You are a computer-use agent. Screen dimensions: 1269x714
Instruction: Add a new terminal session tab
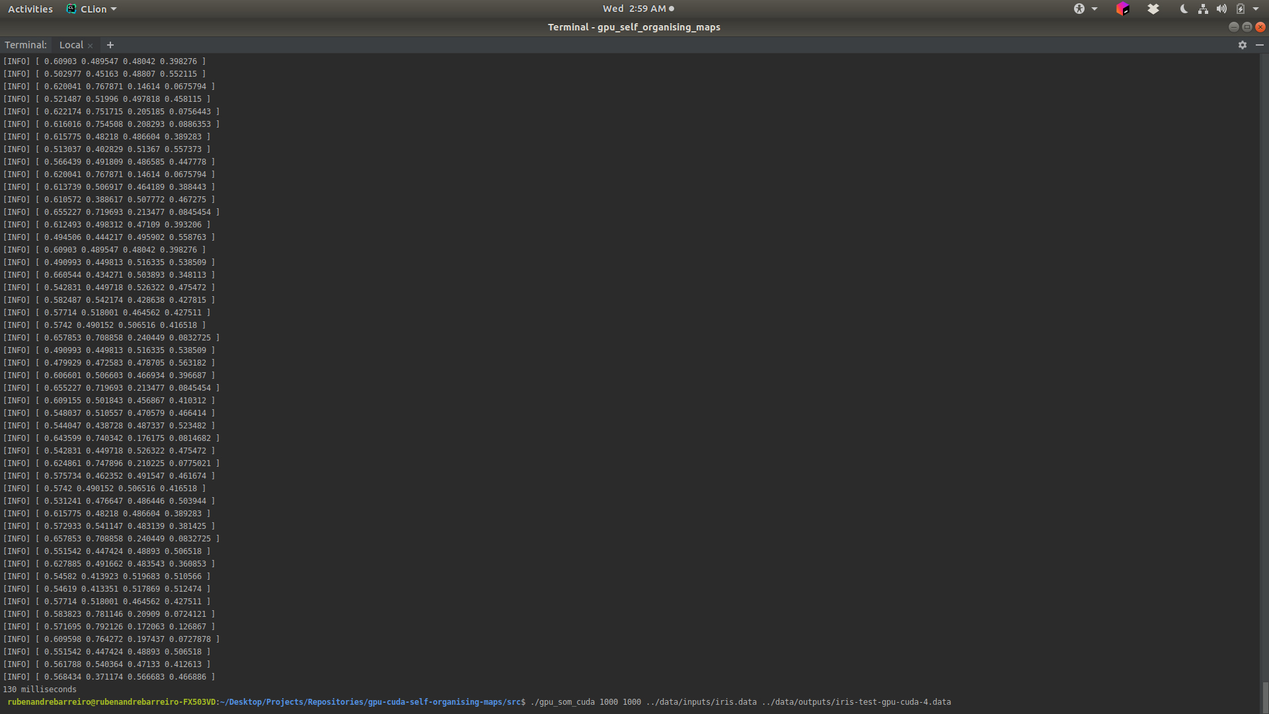110,45
